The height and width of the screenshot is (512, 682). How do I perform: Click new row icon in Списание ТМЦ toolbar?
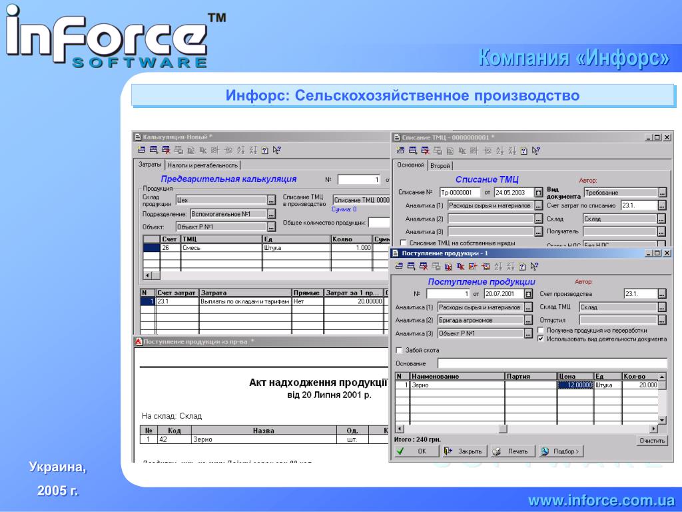pyautogui.click(x=400, y=151)
